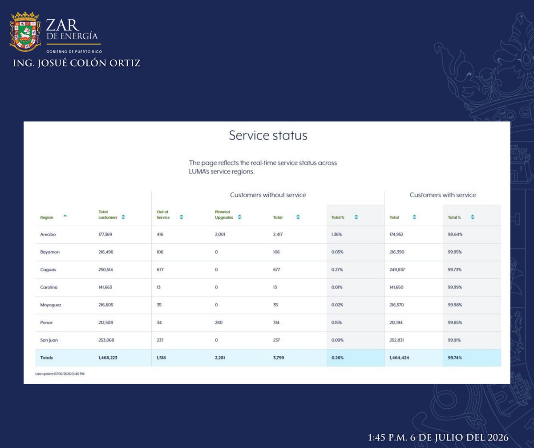534x448 pixels.
Task: Click Ponce planned upgrades value 280
Action: point(218,322)
